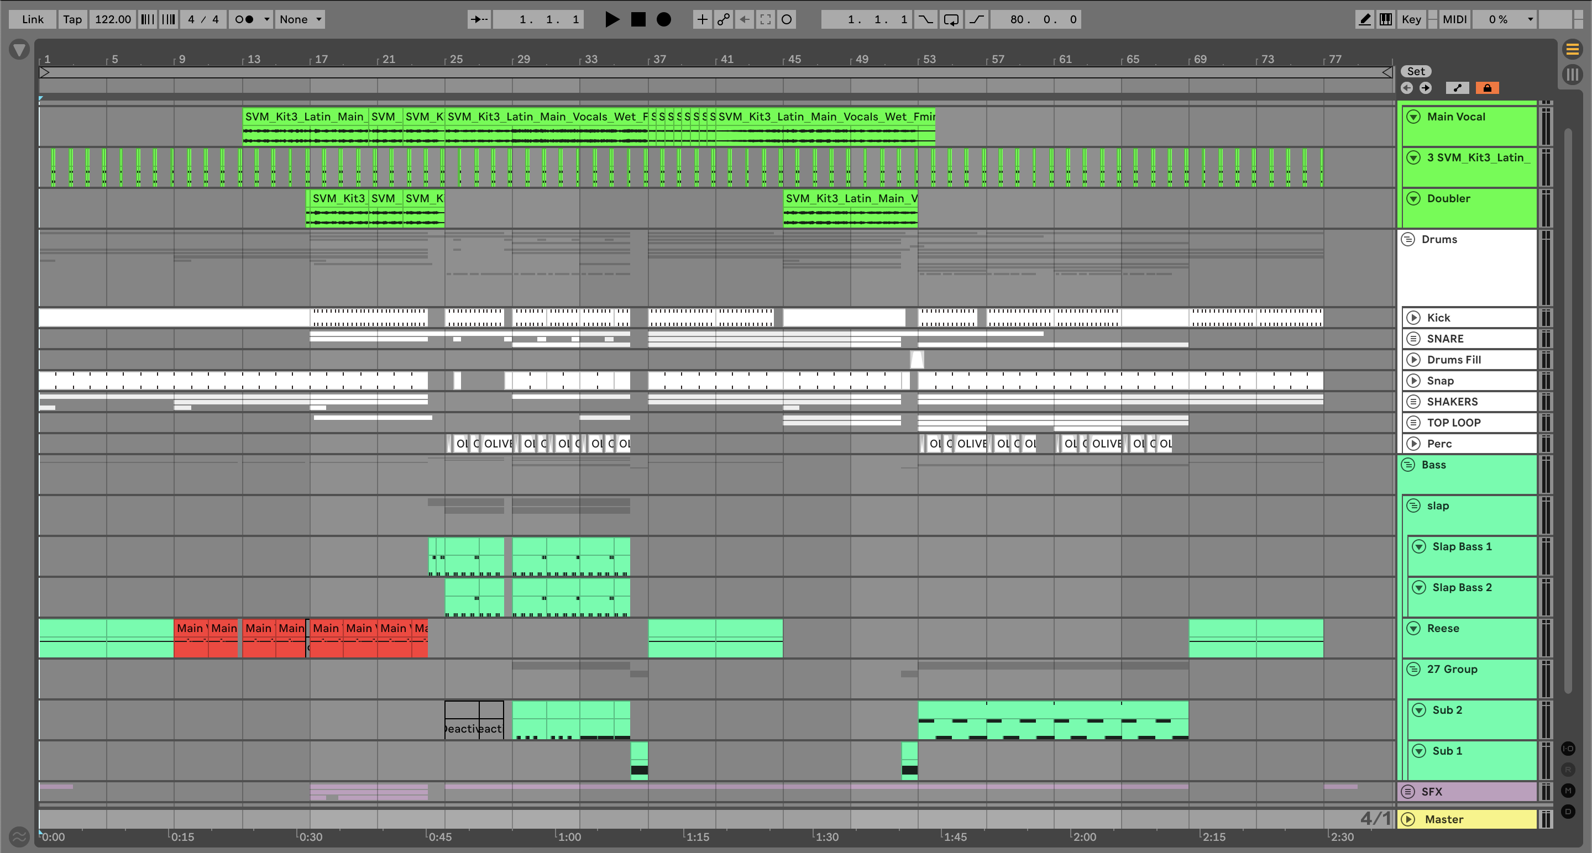Screen dimensions: 1592x853
Task: Collapse the Bass group fold button
Action: [1408, 465]
